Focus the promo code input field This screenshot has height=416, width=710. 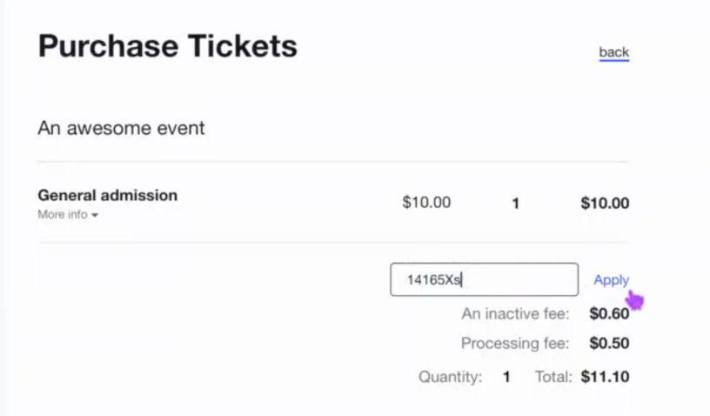click(513, 279)
